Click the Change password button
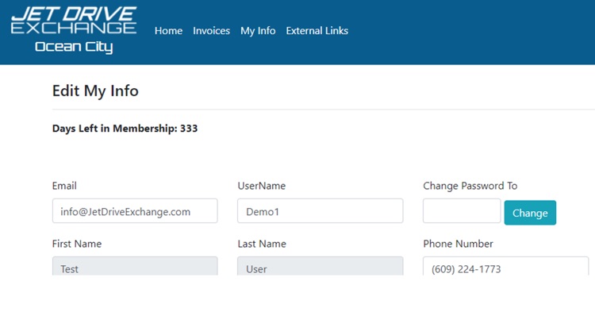Screen dimensions: 595x335 pos(529,213)
